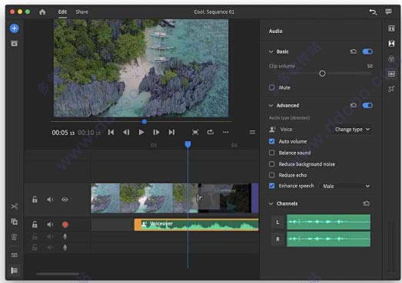Image resolution: width=402 pixels, height=283 pixels.
Task: Uncheck the Enhance speech checkbox
Action: [272, 186]
